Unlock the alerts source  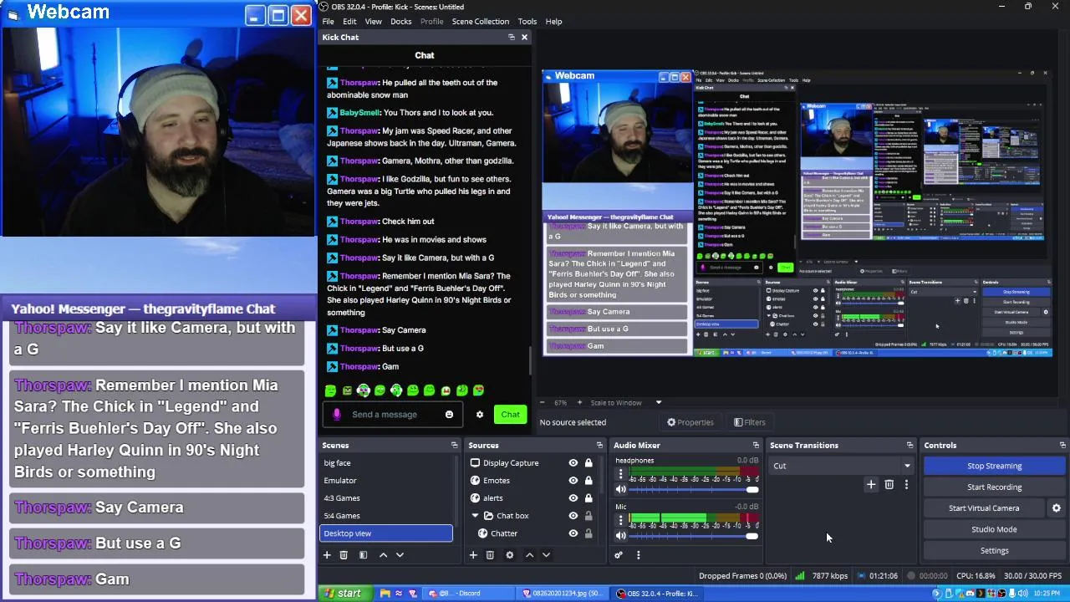tap(588, 498)
